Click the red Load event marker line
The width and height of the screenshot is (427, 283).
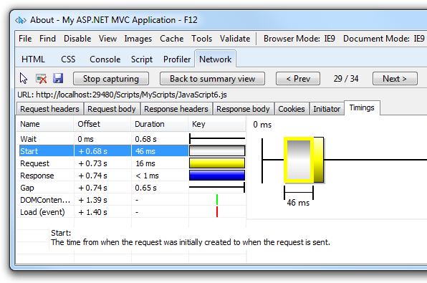pos(217,211)
